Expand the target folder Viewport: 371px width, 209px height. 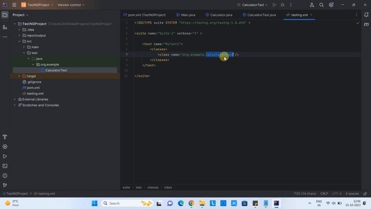point(19,76)
